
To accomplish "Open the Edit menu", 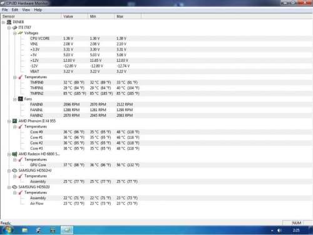I will coord(15,10).
